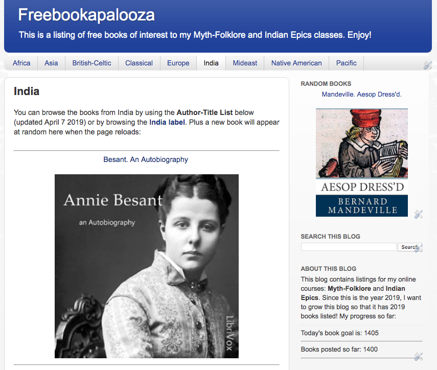The height and width of the screenshot is (370, 437).
Task: Click the Search button in the sidebar
Action: click(409, 247)
